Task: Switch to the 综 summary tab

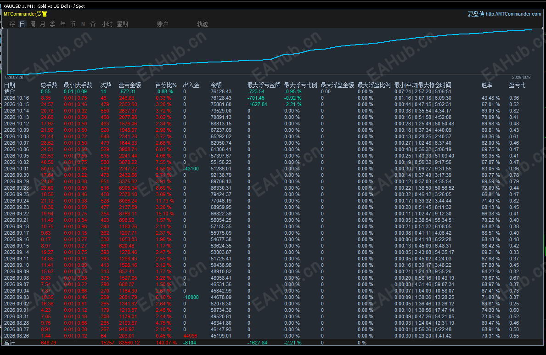Action: 12,24
